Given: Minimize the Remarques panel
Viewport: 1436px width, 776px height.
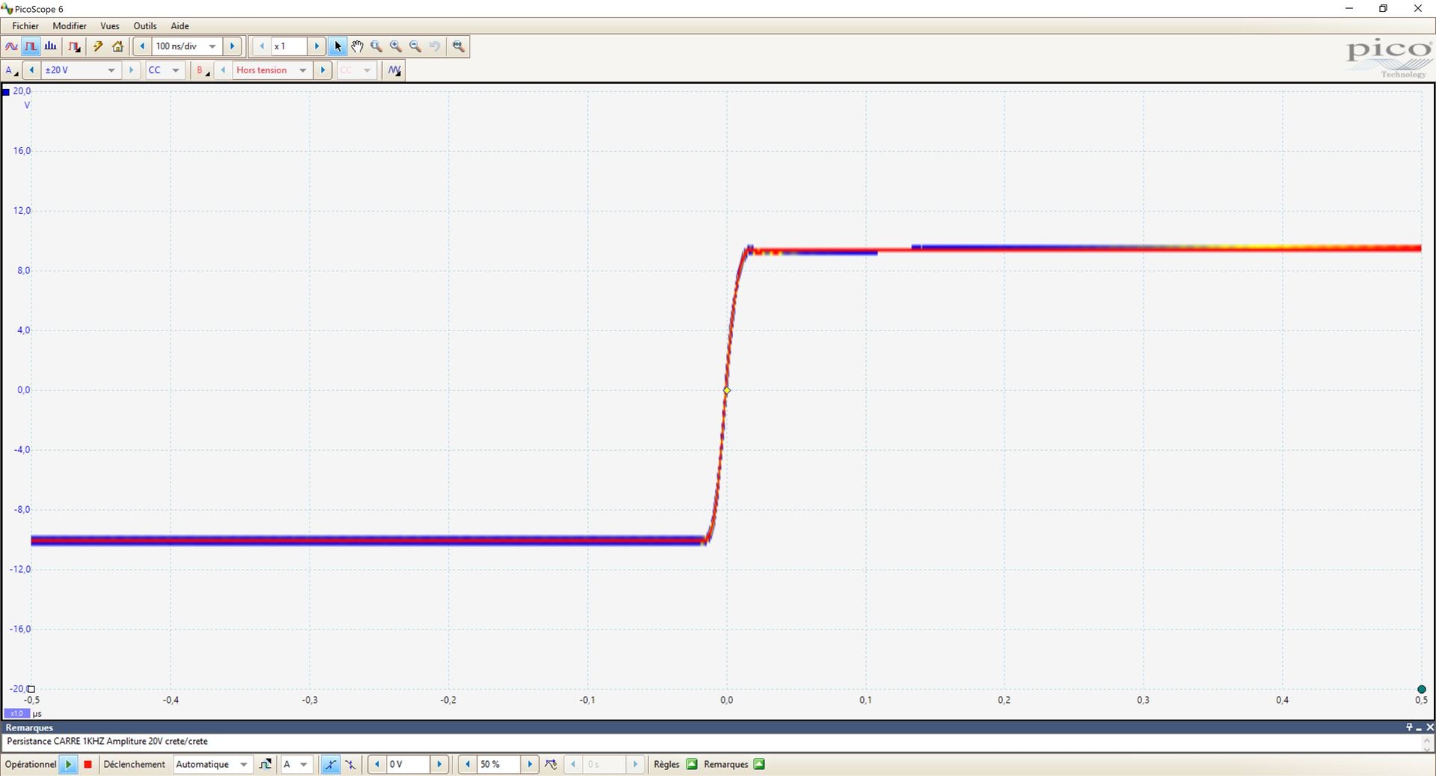Looking at the screenshot, I should 1419,728.
